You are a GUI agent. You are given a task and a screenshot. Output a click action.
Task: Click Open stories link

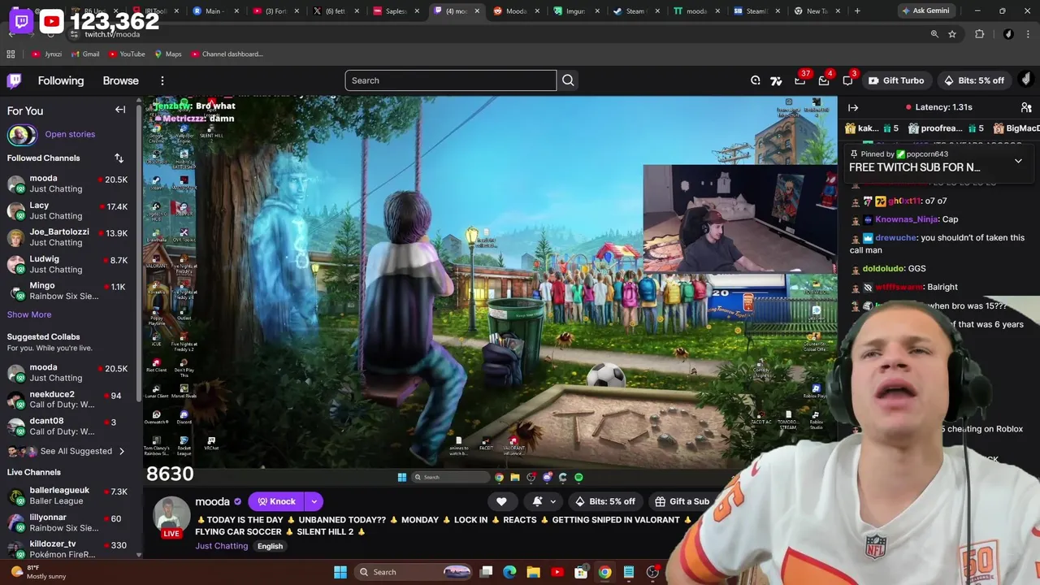pyautogui.click(x=70, y=134)
